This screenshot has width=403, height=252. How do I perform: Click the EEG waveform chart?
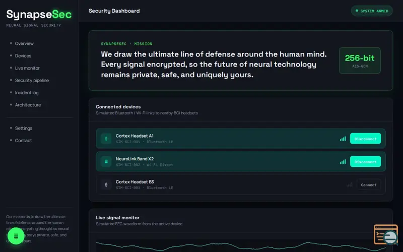(x=241, y=246)
